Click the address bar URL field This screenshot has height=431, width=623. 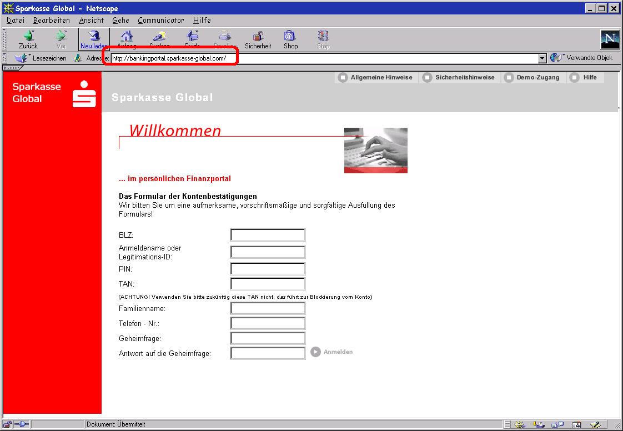point(324,58)
